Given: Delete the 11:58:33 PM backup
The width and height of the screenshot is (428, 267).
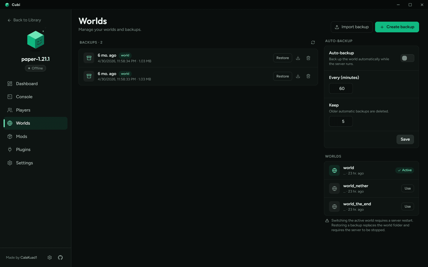Looking at the screenshot, I should point(308,76).
